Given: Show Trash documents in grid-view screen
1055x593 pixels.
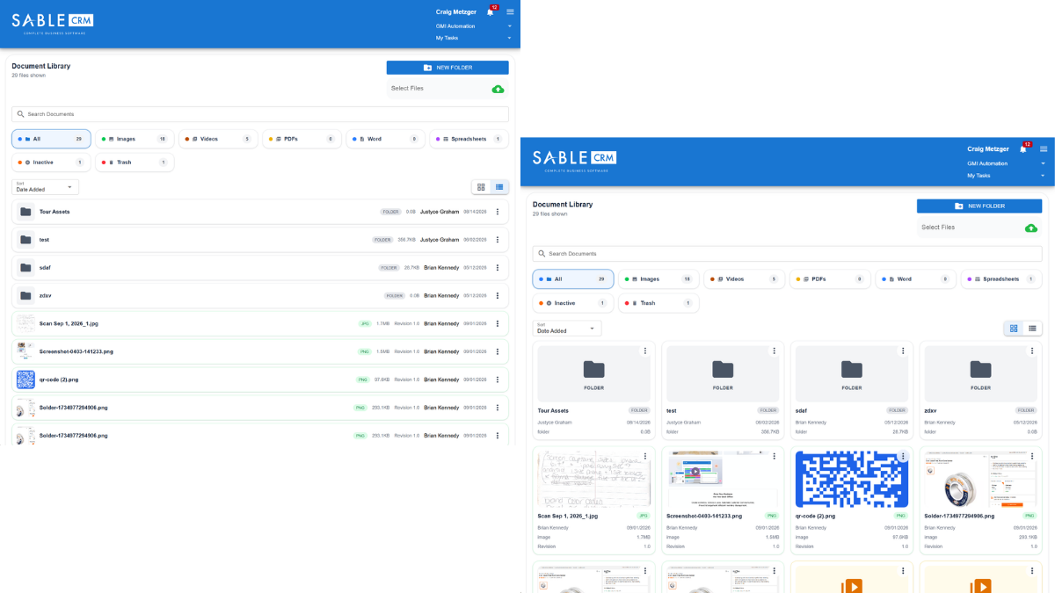Looking at the screenshot, I should (x=658, y=303).
